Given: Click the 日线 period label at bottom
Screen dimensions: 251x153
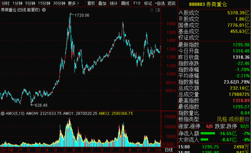Looking at the screenshot, I should [169, 150].
